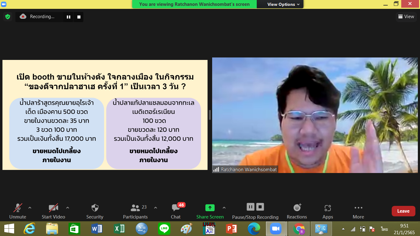Start Video with the camera toggle
Viewport: 420px width, 236px height.
[x=53, y=211]
